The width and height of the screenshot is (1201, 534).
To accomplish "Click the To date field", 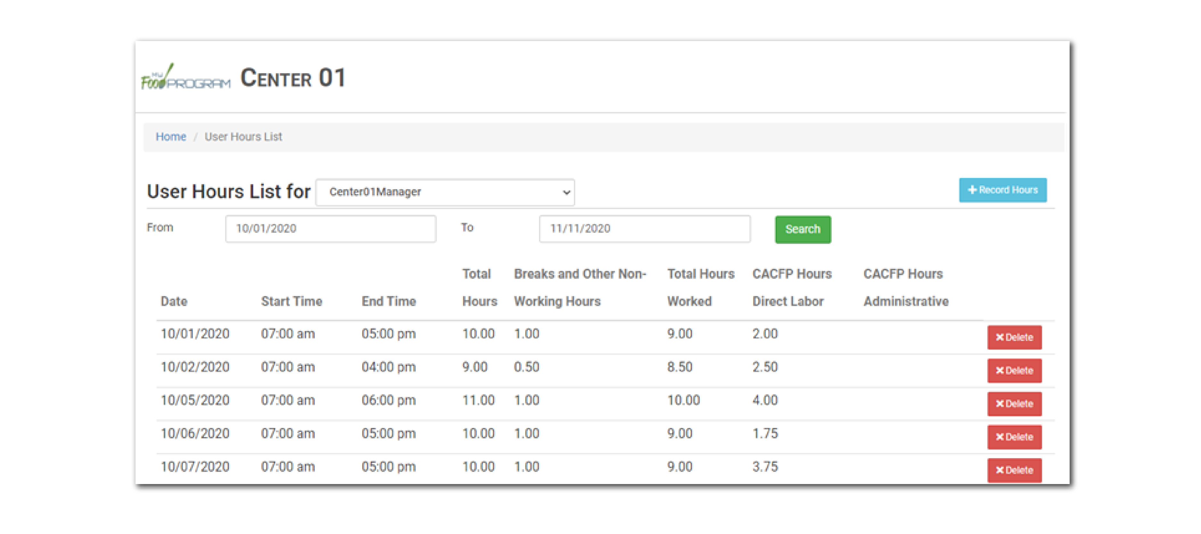I will pos(644,228).
